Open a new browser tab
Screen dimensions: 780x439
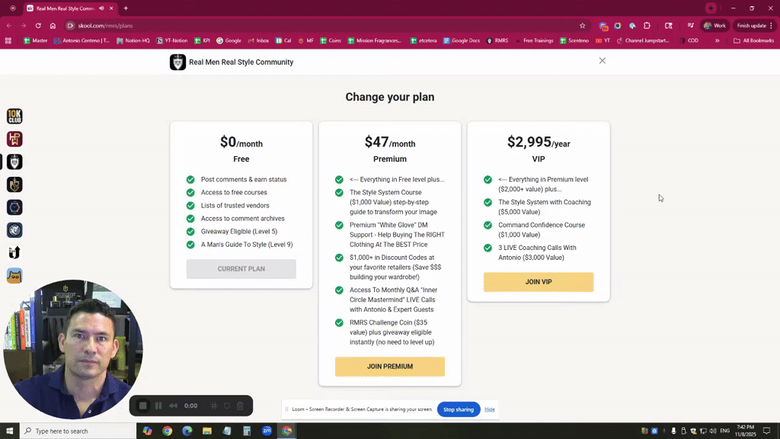126,8
